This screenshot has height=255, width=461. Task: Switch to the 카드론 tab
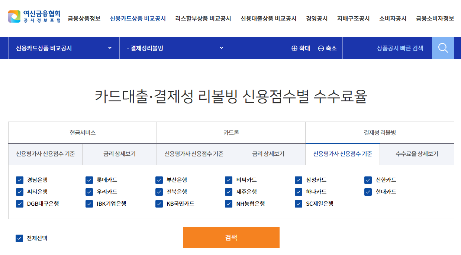(x=230, y=132)
